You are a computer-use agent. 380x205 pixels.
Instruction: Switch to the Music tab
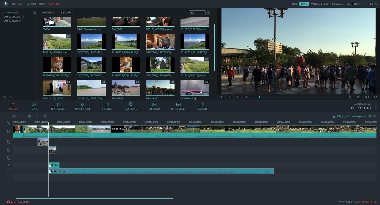click(x=34, y=106)
